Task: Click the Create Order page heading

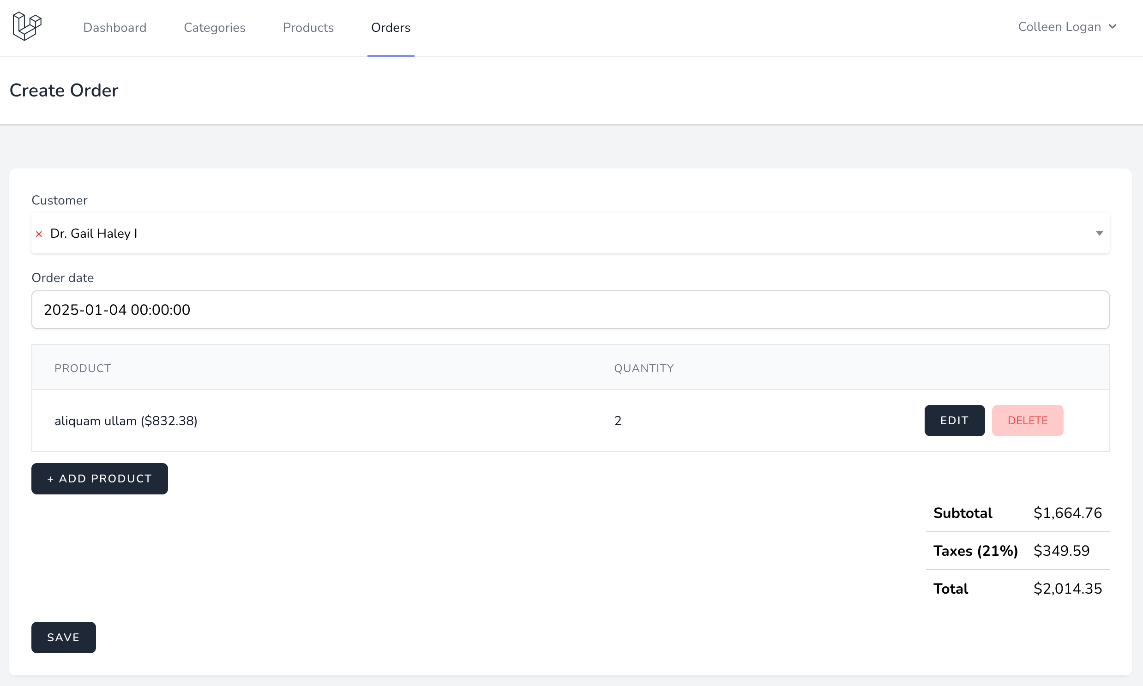Action: coord(64,90)
